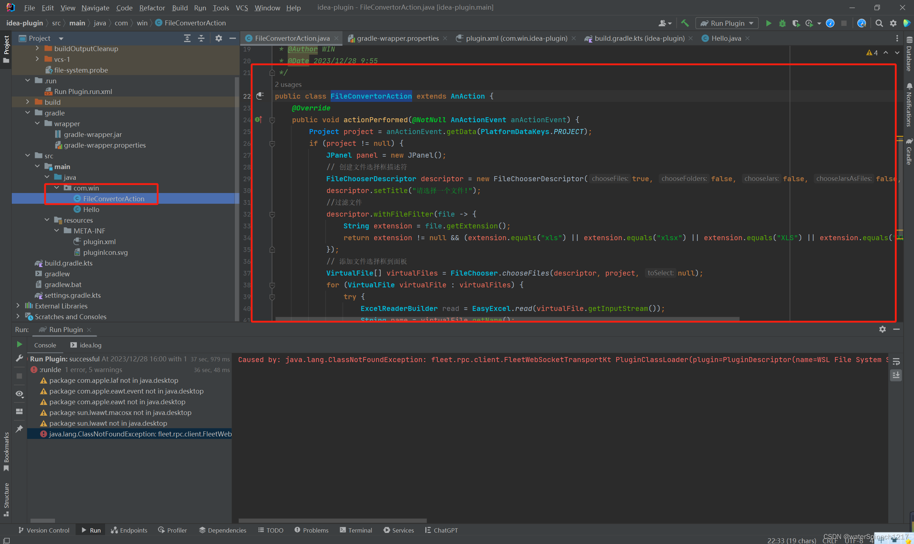Open the Refactor menu
The image size is (914, 544).
coord(152,8)
